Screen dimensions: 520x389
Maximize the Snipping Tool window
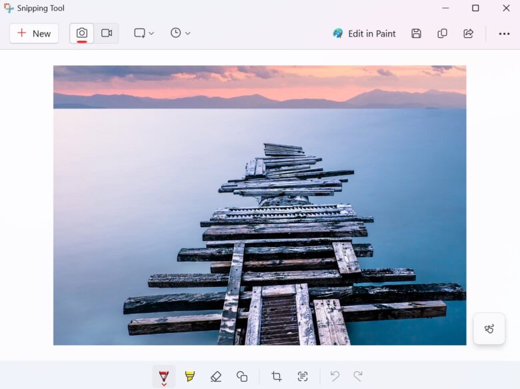pyautogui.click(x=475, y=8)
